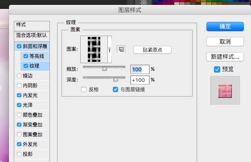This screenshot has width=251, height=162.
Task: Enable the 内阴影 inner shadow checkbox
Action: (x=19, y=85)
